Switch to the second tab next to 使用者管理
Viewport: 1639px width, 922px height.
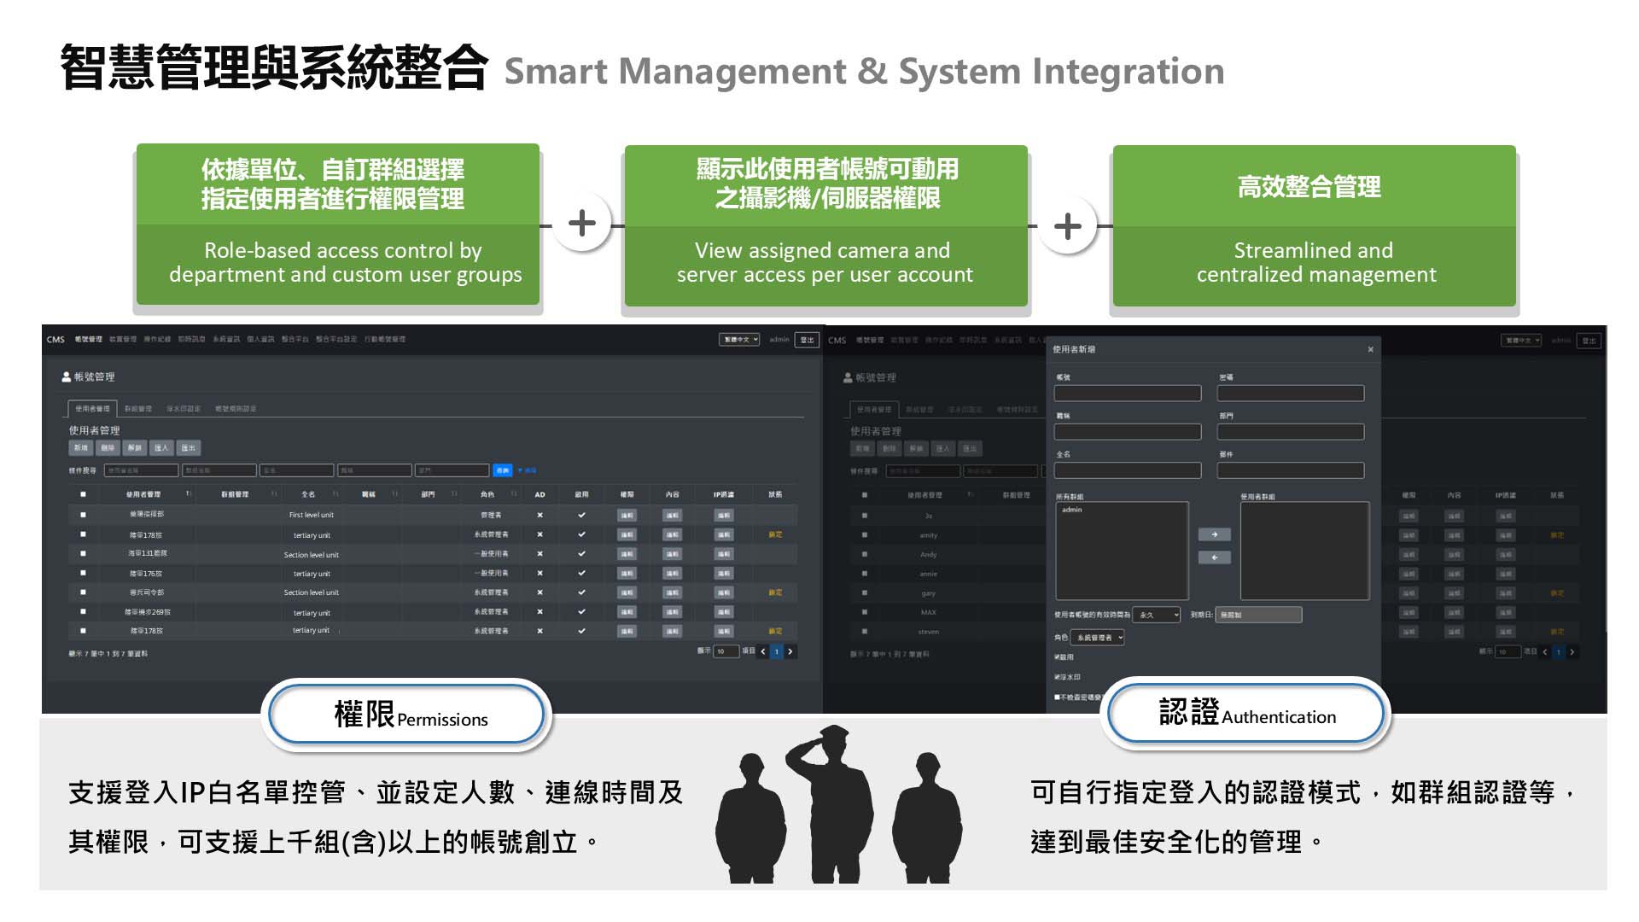pos(137,409)
